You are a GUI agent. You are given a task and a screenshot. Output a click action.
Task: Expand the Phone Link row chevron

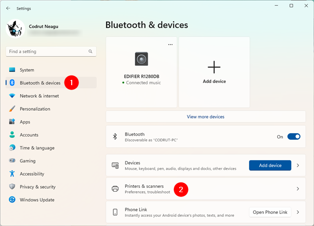pyautogui.click(x=298, y=212)
